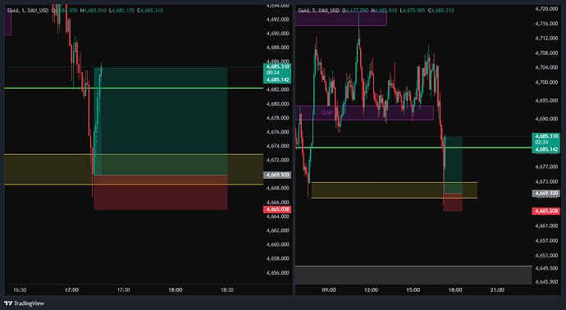Image resolution: width=566 pixels, height=310 pixels.
Task: Click the 4,668.000 price axis label
Action: [x=277, y=188]
